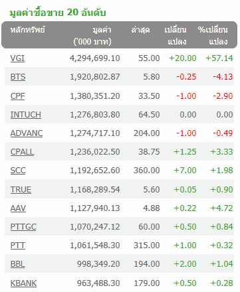Click the PTT stock symbol

pos(18,246)
